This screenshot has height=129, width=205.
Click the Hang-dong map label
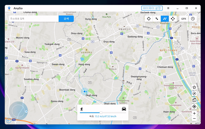click(x=84, y=64)
